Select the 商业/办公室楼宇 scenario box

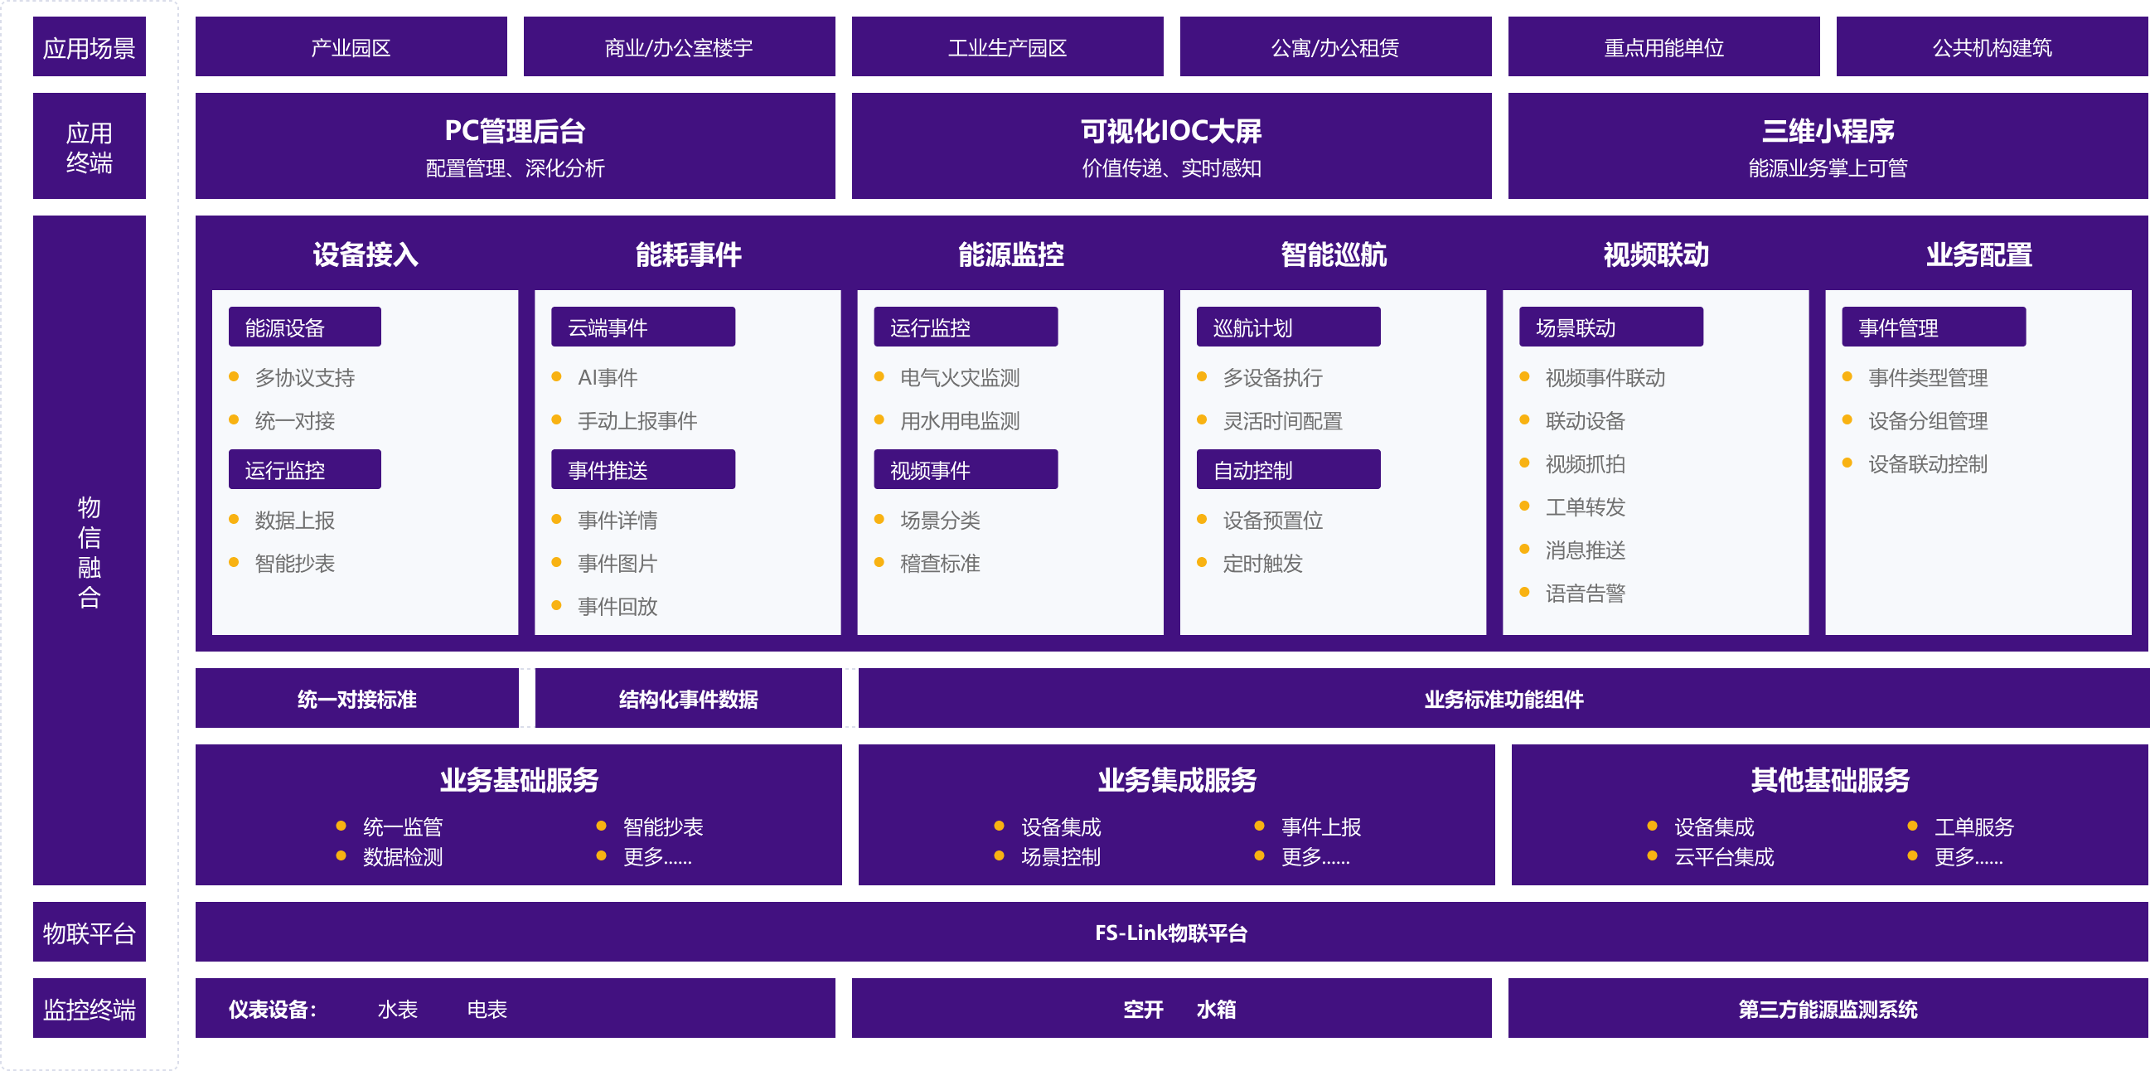point(679,46)
